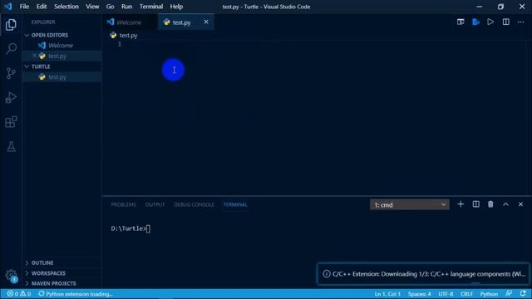Screen dimensions: 532x299
Task: Click line 1 in the editor
Action: (x=316, y=44)
